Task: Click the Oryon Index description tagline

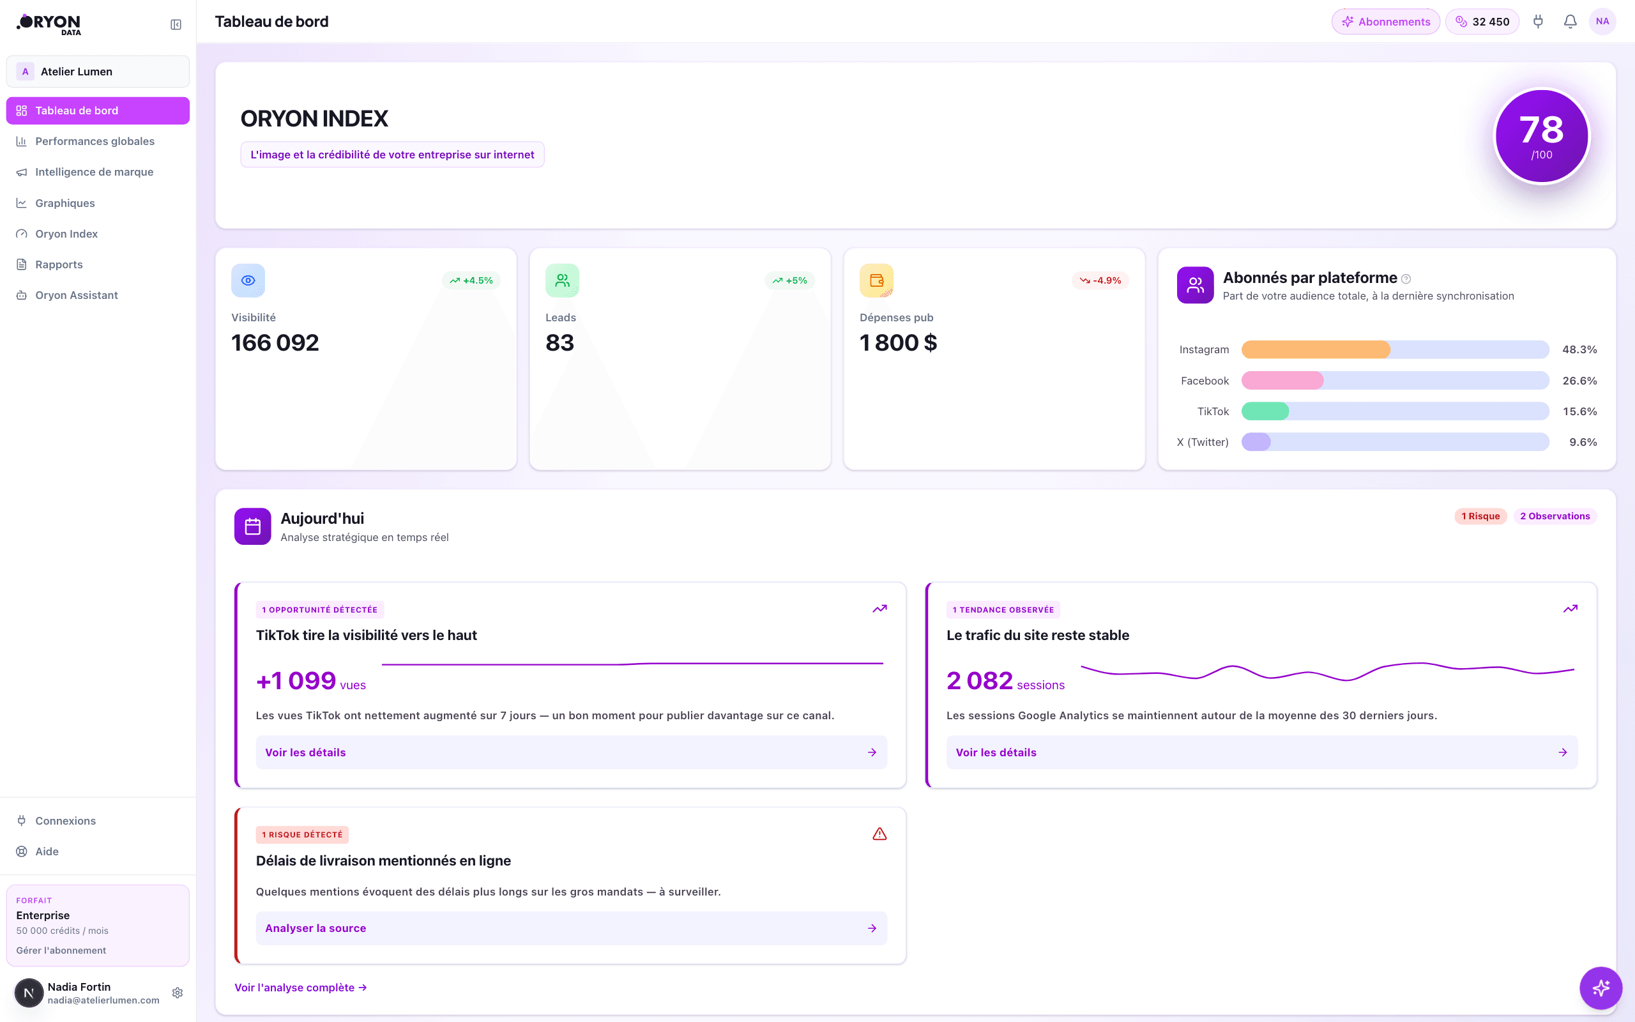Action: [392, 155]
